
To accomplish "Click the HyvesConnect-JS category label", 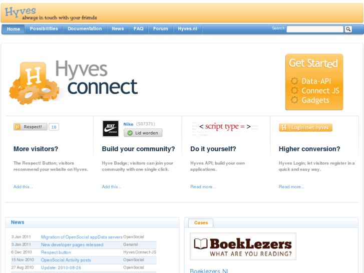I will point(140,252).
